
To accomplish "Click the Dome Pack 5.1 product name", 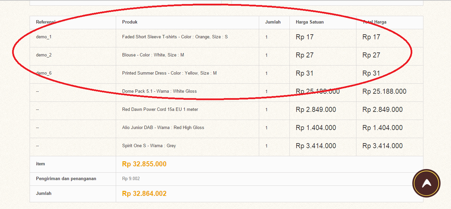I will point(159,91).
